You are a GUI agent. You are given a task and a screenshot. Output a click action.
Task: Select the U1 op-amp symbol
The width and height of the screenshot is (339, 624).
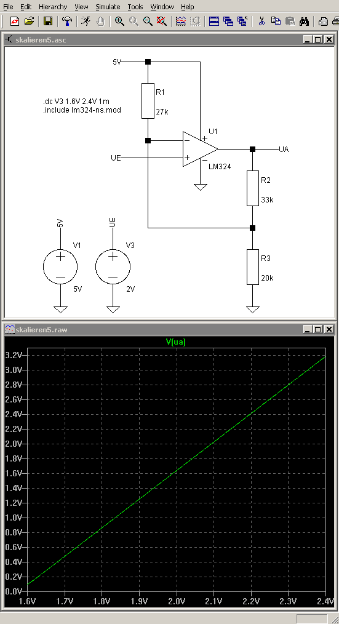point(199,149)
